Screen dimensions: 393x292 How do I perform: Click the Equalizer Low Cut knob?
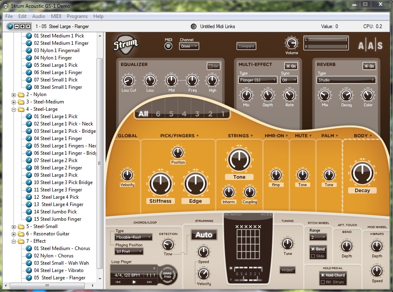(128, 81)
